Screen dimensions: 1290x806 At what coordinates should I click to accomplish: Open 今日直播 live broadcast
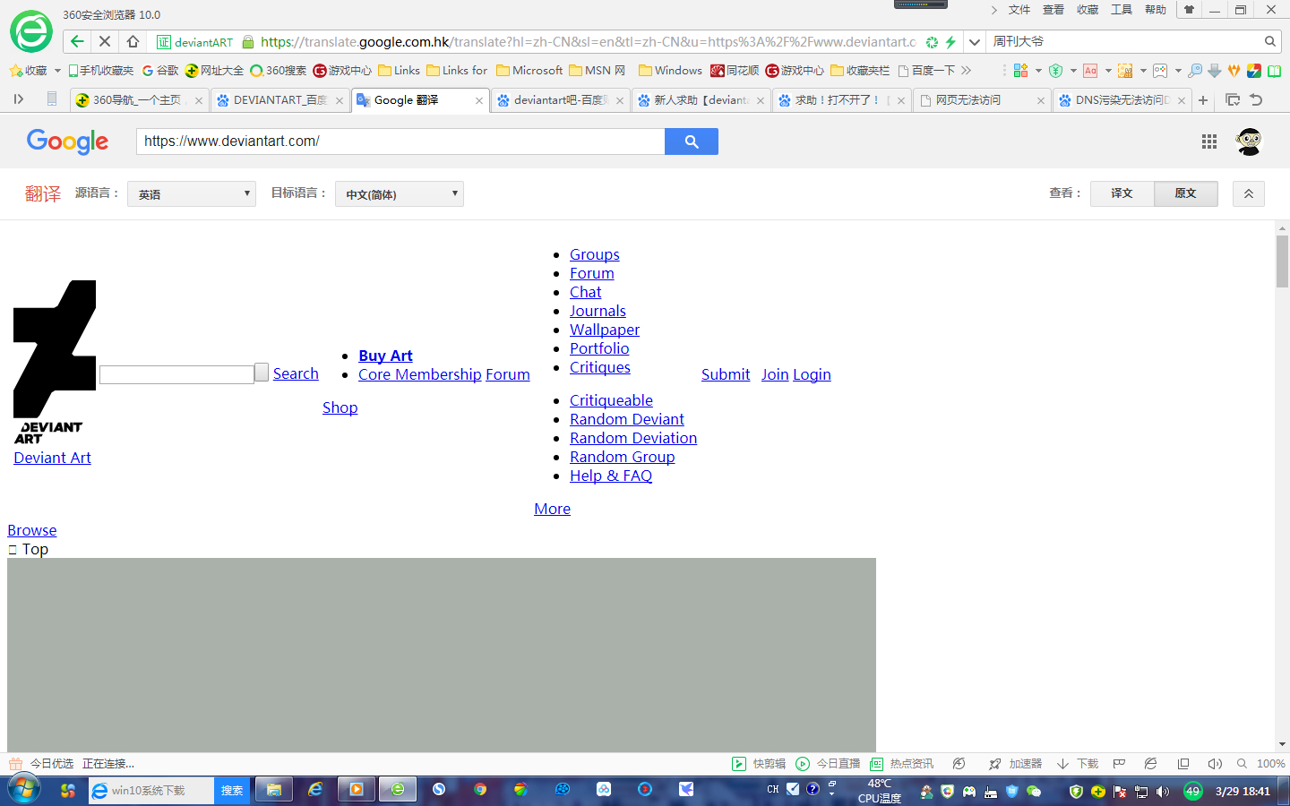pos(829,764)
